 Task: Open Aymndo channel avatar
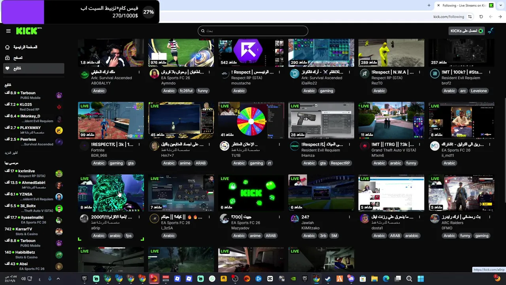pos(154,74)
